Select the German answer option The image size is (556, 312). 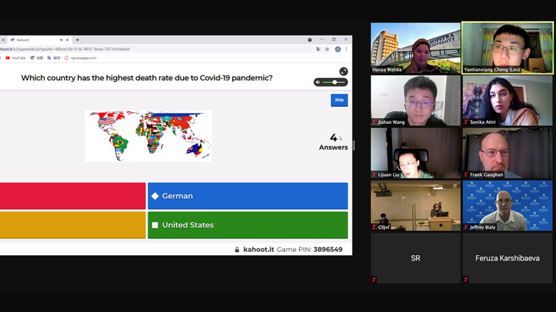(248, 196)
